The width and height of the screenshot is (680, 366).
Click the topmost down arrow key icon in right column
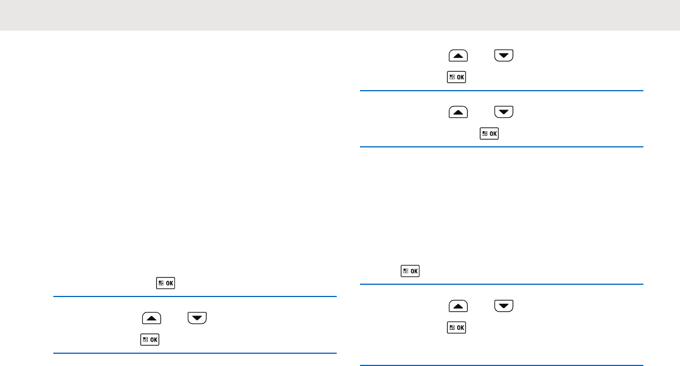coord(504,56)
